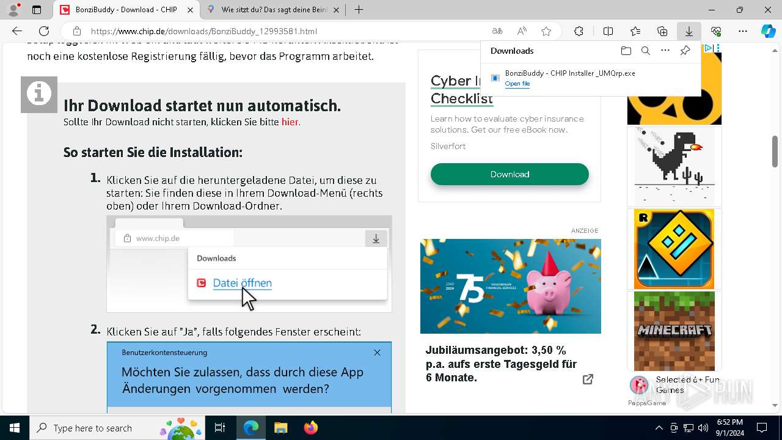Viewport: 782px width, 440px height.
Task: View site information lock icon
Action: (77, 31)
